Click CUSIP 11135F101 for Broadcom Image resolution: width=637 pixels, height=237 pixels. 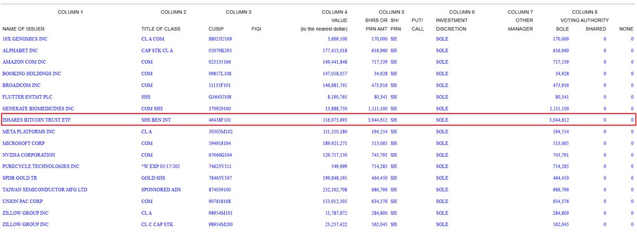pyautogui.click(x=220, y=86)
